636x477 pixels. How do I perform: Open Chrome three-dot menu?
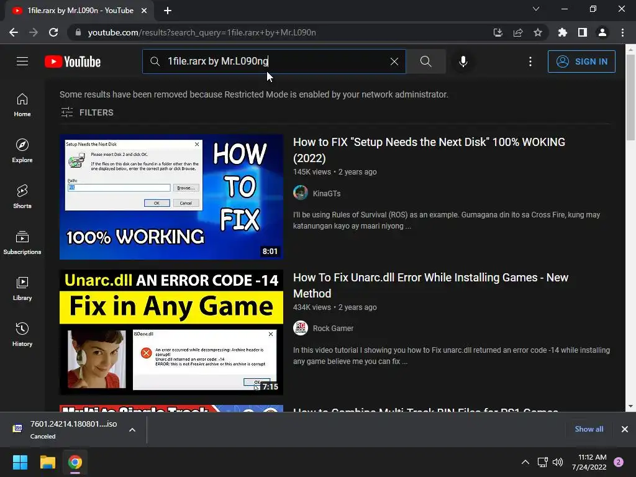622,32
